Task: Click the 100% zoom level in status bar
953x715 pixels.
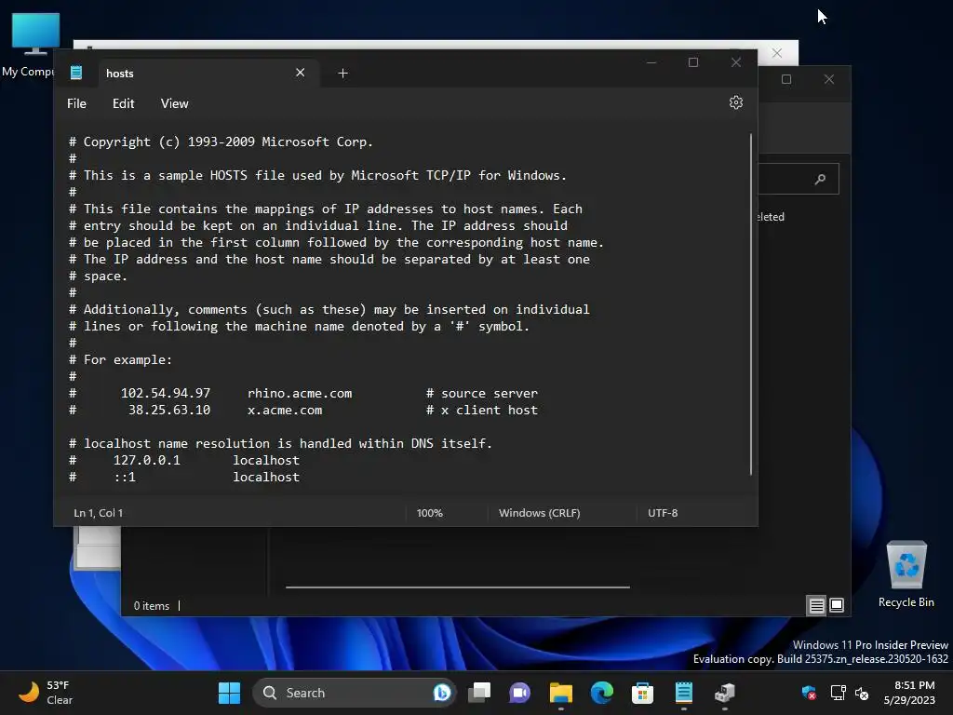Action: coord(430,513)
